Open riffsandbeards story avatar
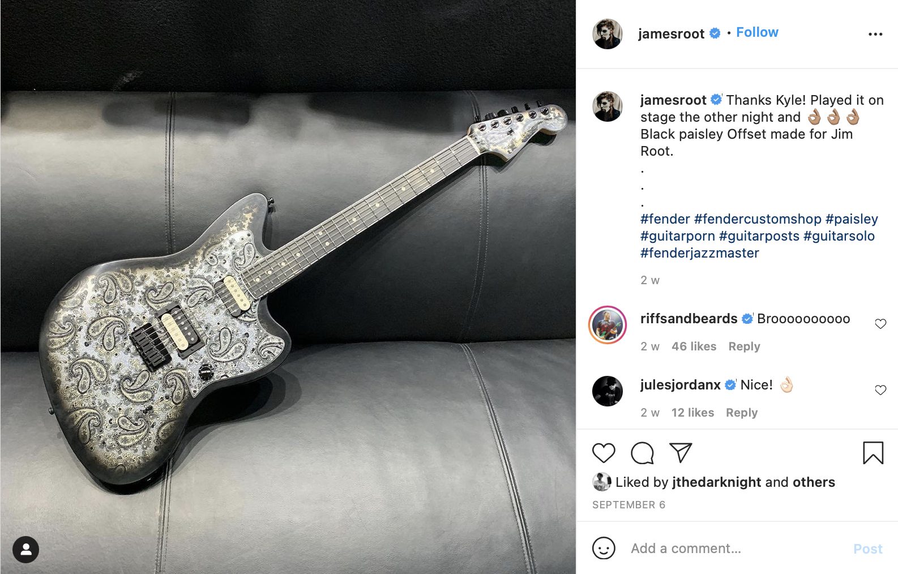Image resolution: width=898 pixels, height=574 pixels. [x=608, y=325]
